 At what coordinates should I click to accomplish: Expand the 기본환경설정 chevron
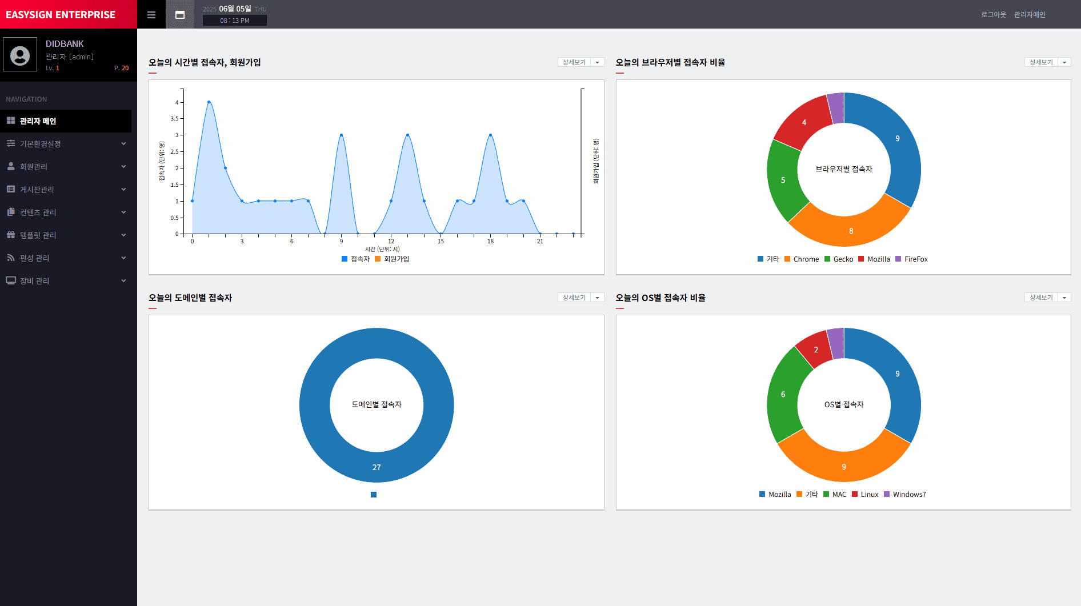123,144
